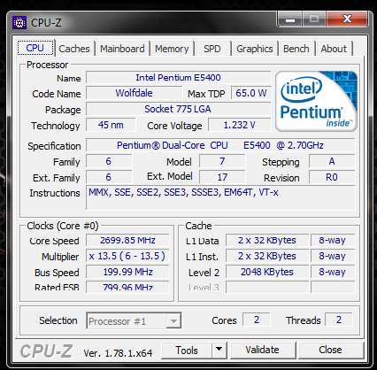Screen dimensions: 377x370
Task: Click the Name field 'Intel Pentium E5400'
Action: pyautogui.click(x=178, y=78)
